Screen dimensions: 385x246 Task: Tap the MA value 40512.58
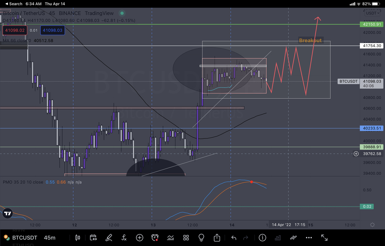[43, 41]
